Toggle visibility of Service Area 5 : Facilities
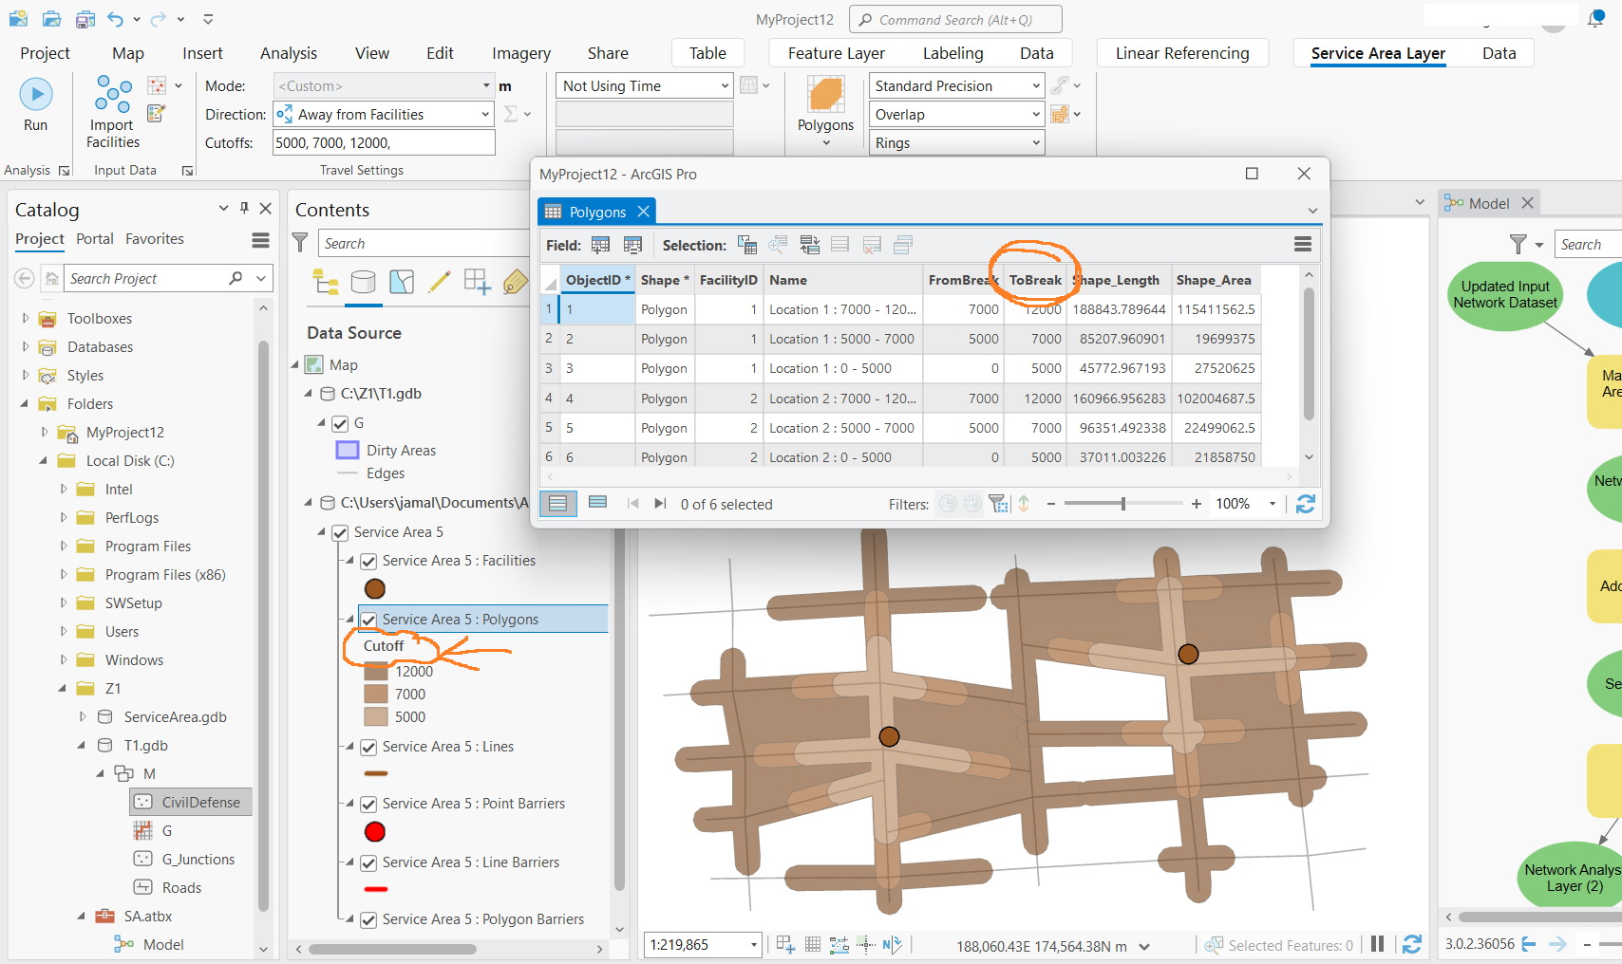Viewport: 1622px width, 964px height. click(368, 561)
